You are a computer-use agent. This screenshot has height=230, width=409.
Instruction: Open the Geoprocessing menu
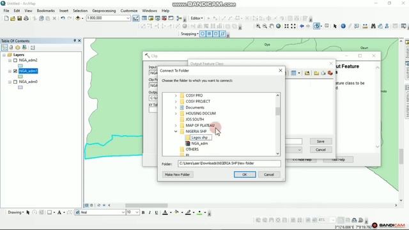point(104,11)
